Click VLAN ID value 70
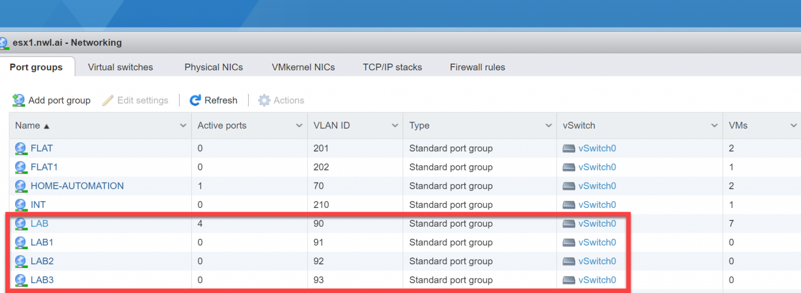 pyautogui.click(x=319, y=186)
